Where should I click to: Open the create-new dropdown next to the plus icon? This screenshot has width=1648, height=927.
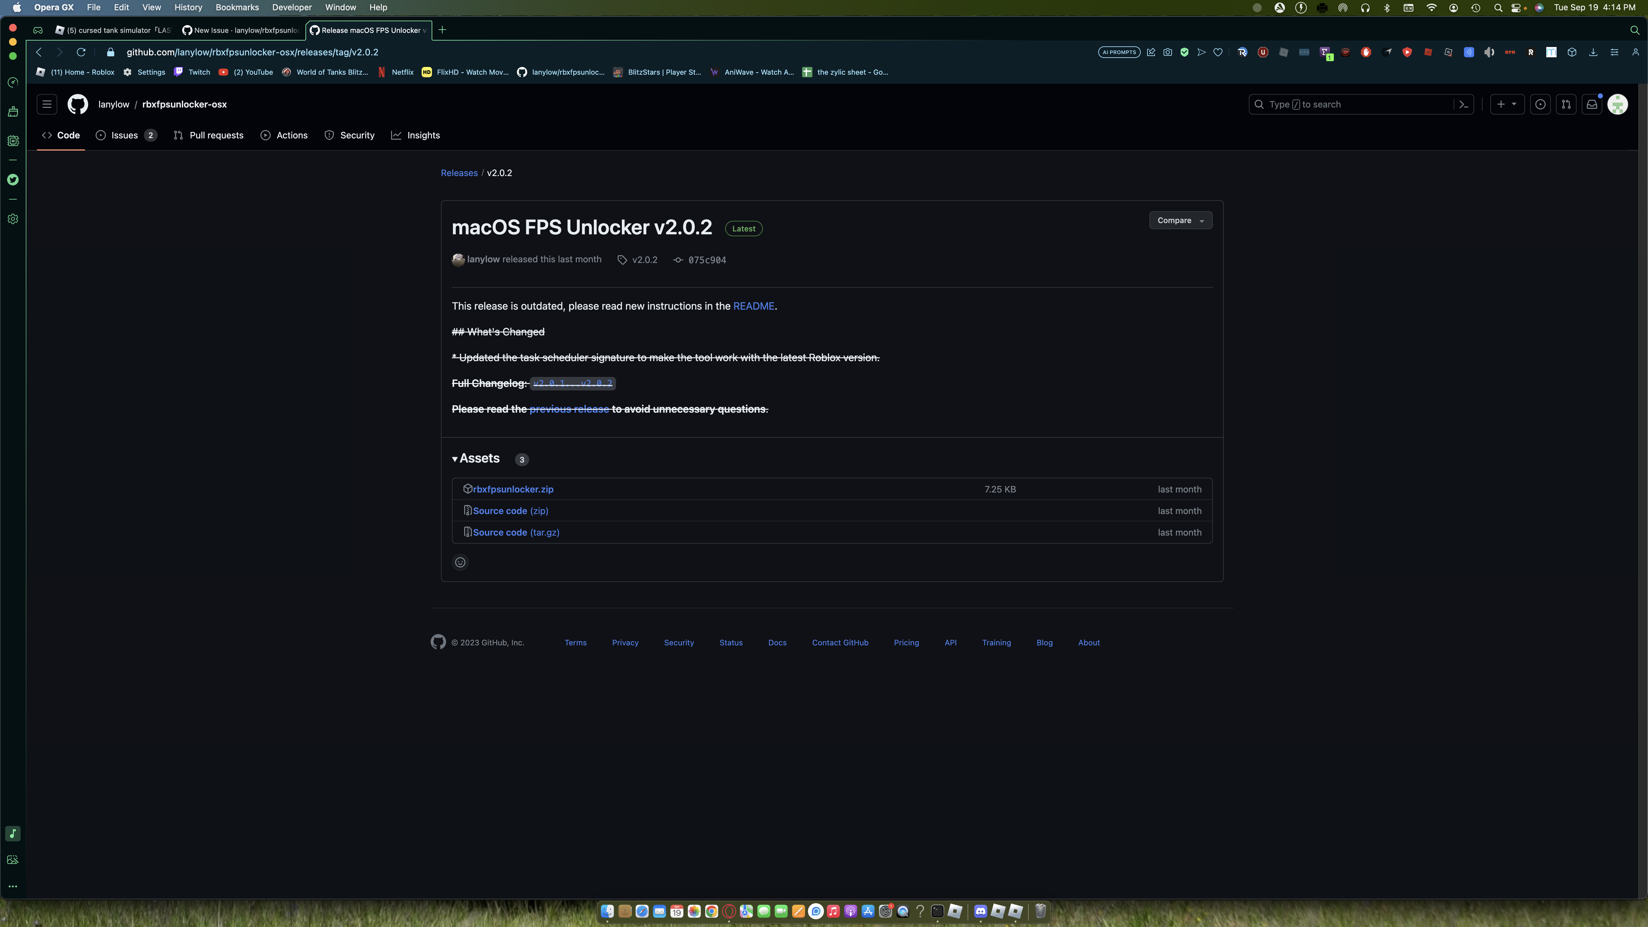pyautogui.click(x=1515, y=104)
